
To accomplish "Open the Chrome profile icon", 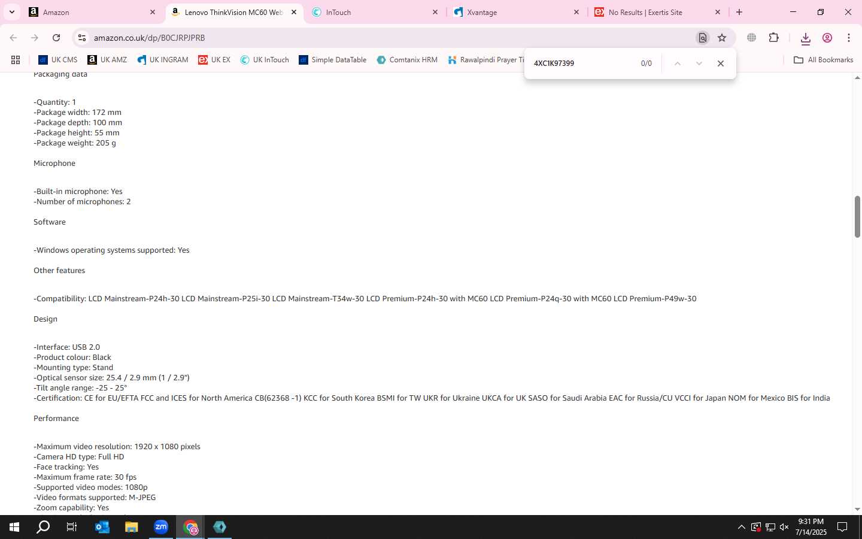I will click(x=827, y=38).
